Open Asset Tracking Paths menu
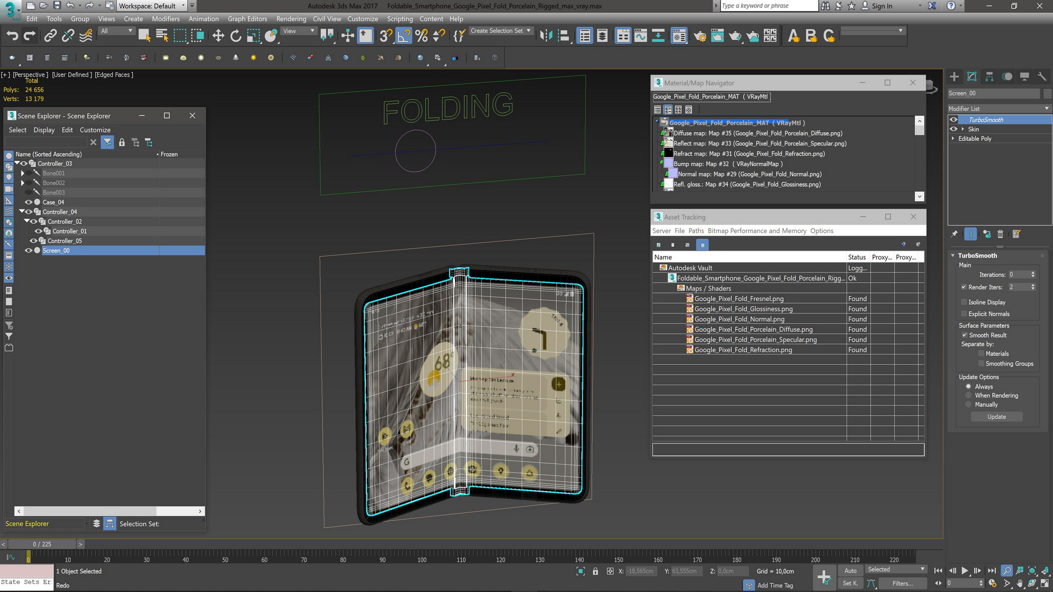Screen dimensions: 1053x592 (x=696, y=231)
